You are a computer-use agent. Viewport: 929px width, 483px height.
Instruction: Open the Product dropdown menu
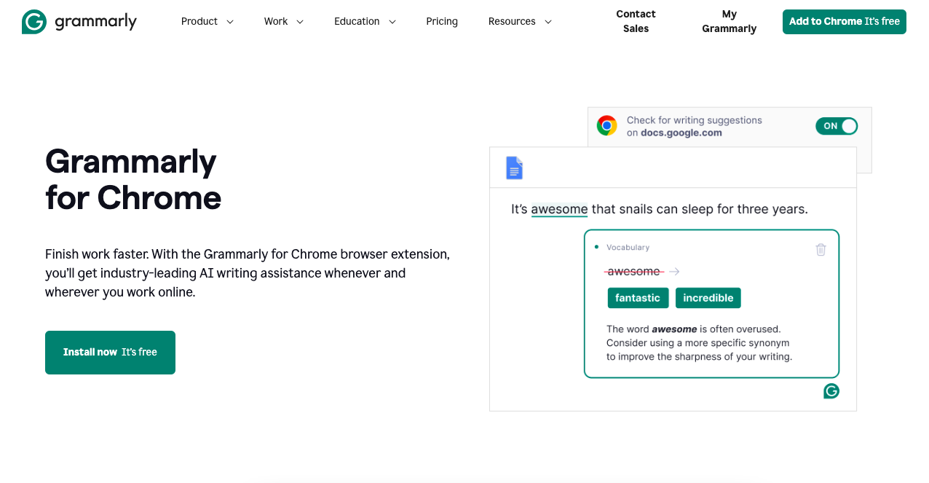pyautogui.click(x=207, y=21)
